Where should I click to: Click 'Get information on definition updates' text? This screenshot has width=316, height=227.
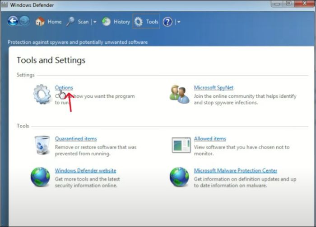pos(245,182)
